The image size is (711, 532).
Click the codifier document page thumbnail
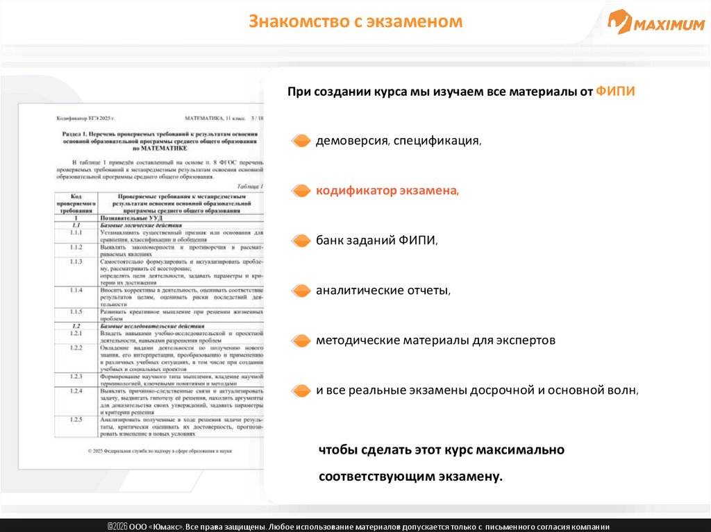pos(141,286)
